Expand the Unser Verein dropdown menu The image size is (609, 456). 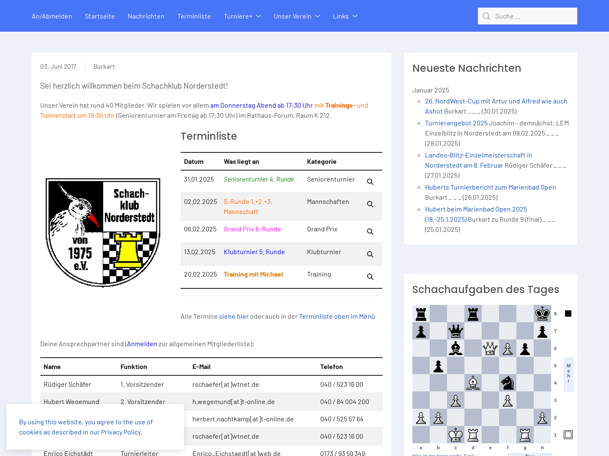297,16
